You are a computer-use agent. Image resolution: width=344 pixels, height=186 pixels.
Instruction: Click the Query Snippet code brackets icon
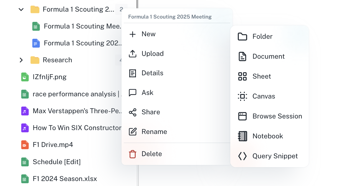click(242, 156)
